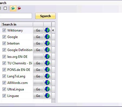The height and width of the screenshot is (107, 122).
Task: Toggle the Intertran checkbox
Action: tap(4, 43)
